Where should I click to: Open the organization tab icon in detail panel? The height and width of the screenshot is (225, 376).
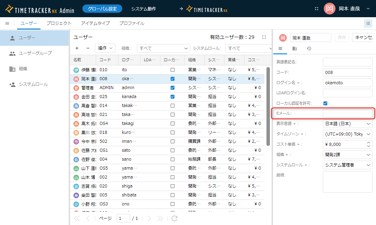295,49
